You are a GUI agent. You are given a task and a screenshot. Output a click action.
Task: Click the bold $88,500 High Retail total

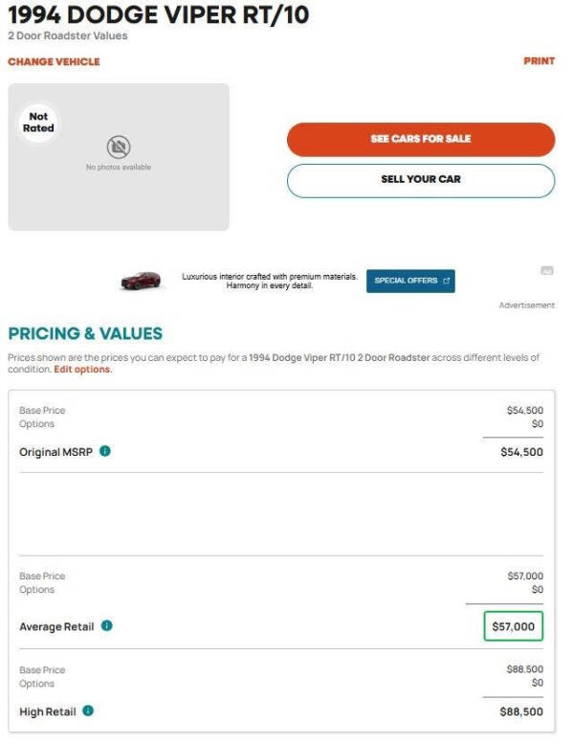coord(521,712)
